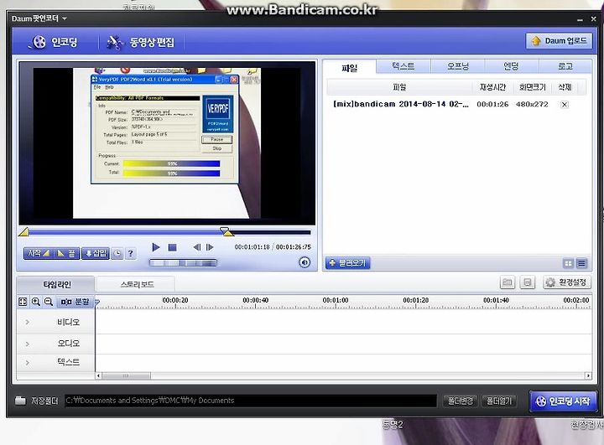Expand the 비디오 track
The image size is (604, 445).
coord(28,322)
